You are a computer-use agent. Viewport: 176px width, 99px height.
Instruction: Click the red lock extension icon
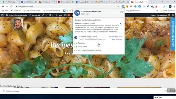click(x=156, y=7)
